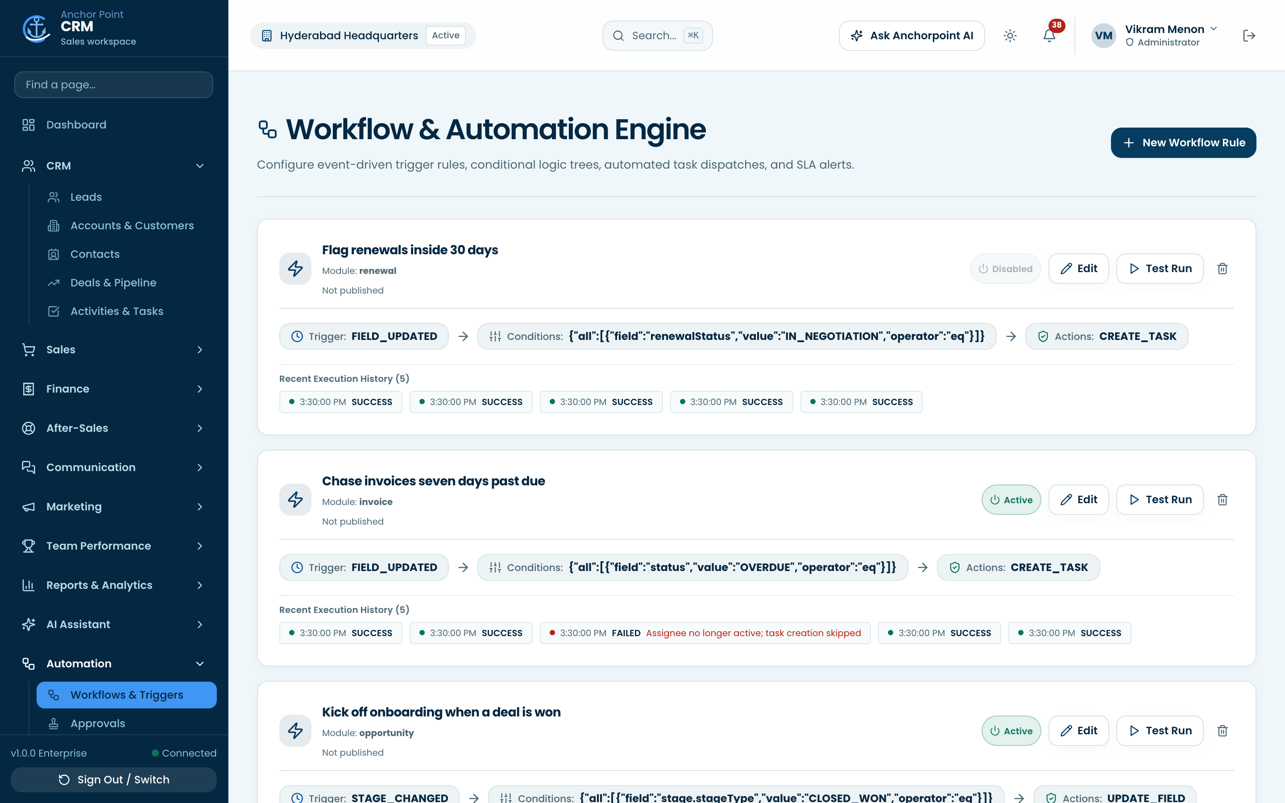The height and width of the screenshot is (803, 1285).
Task: Click the Anchor Point CRM anchor logo
Action: coord(36,29)
